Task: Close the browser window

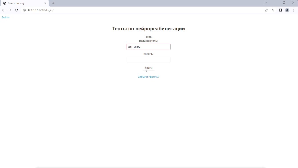Action: [x=293, y=3]
